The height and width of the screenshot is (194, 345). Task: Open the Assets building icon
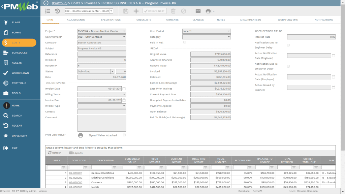coord(6,63)
